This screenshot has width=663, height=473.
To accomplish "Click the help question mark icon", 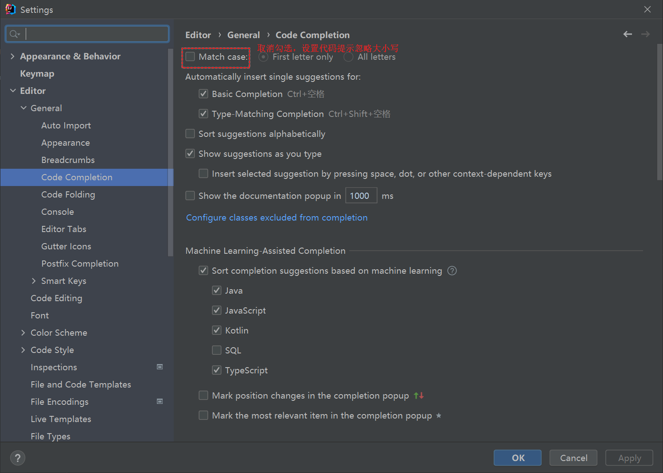I will [18, 458].
